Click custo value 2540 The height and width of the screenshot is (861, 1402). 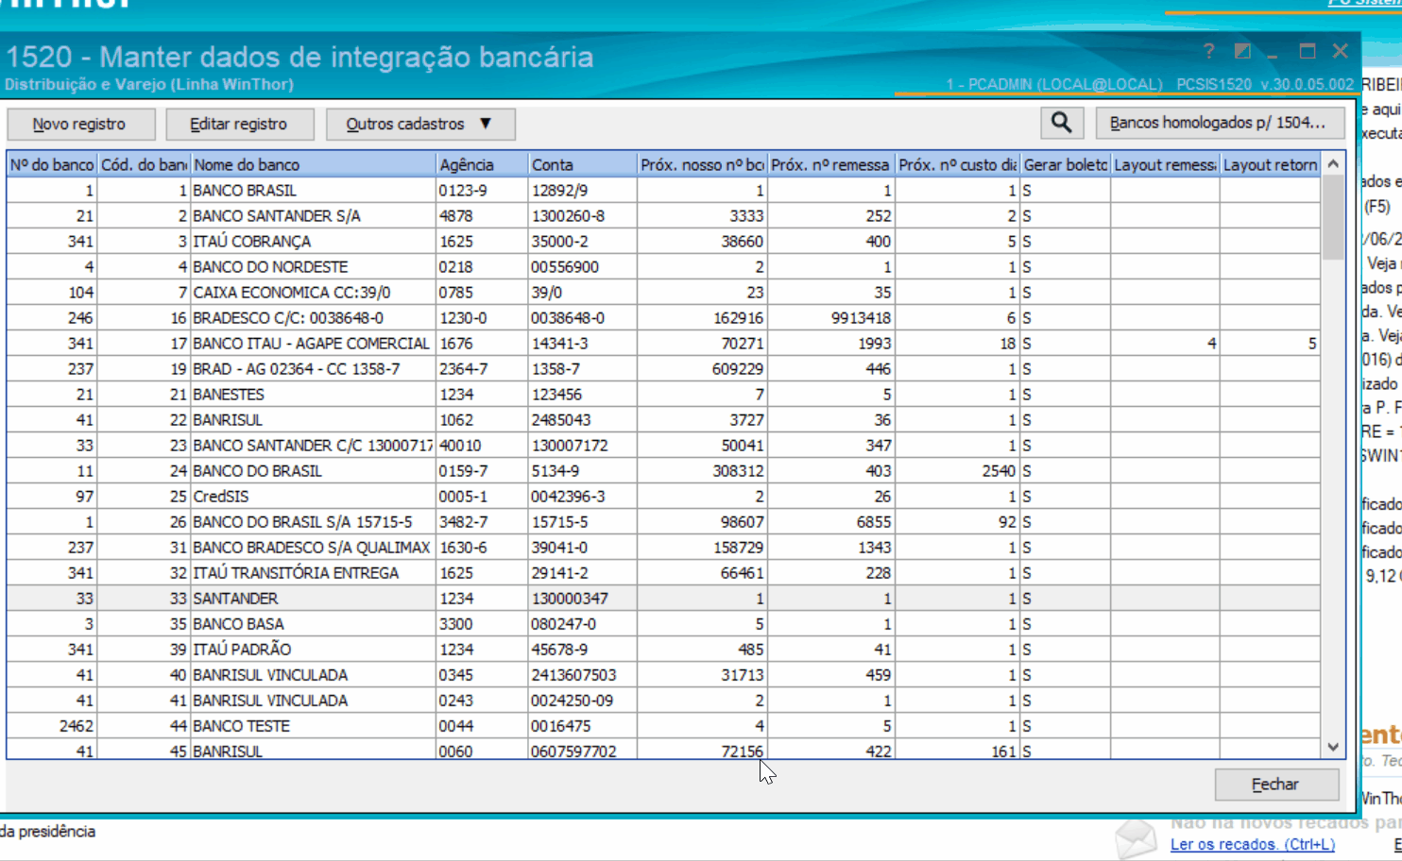pyautogui.click(x=958, y=471)
